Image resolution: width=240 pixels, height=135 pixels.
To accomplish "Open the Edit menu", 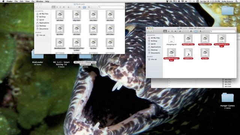I will [x=22, y=1].
